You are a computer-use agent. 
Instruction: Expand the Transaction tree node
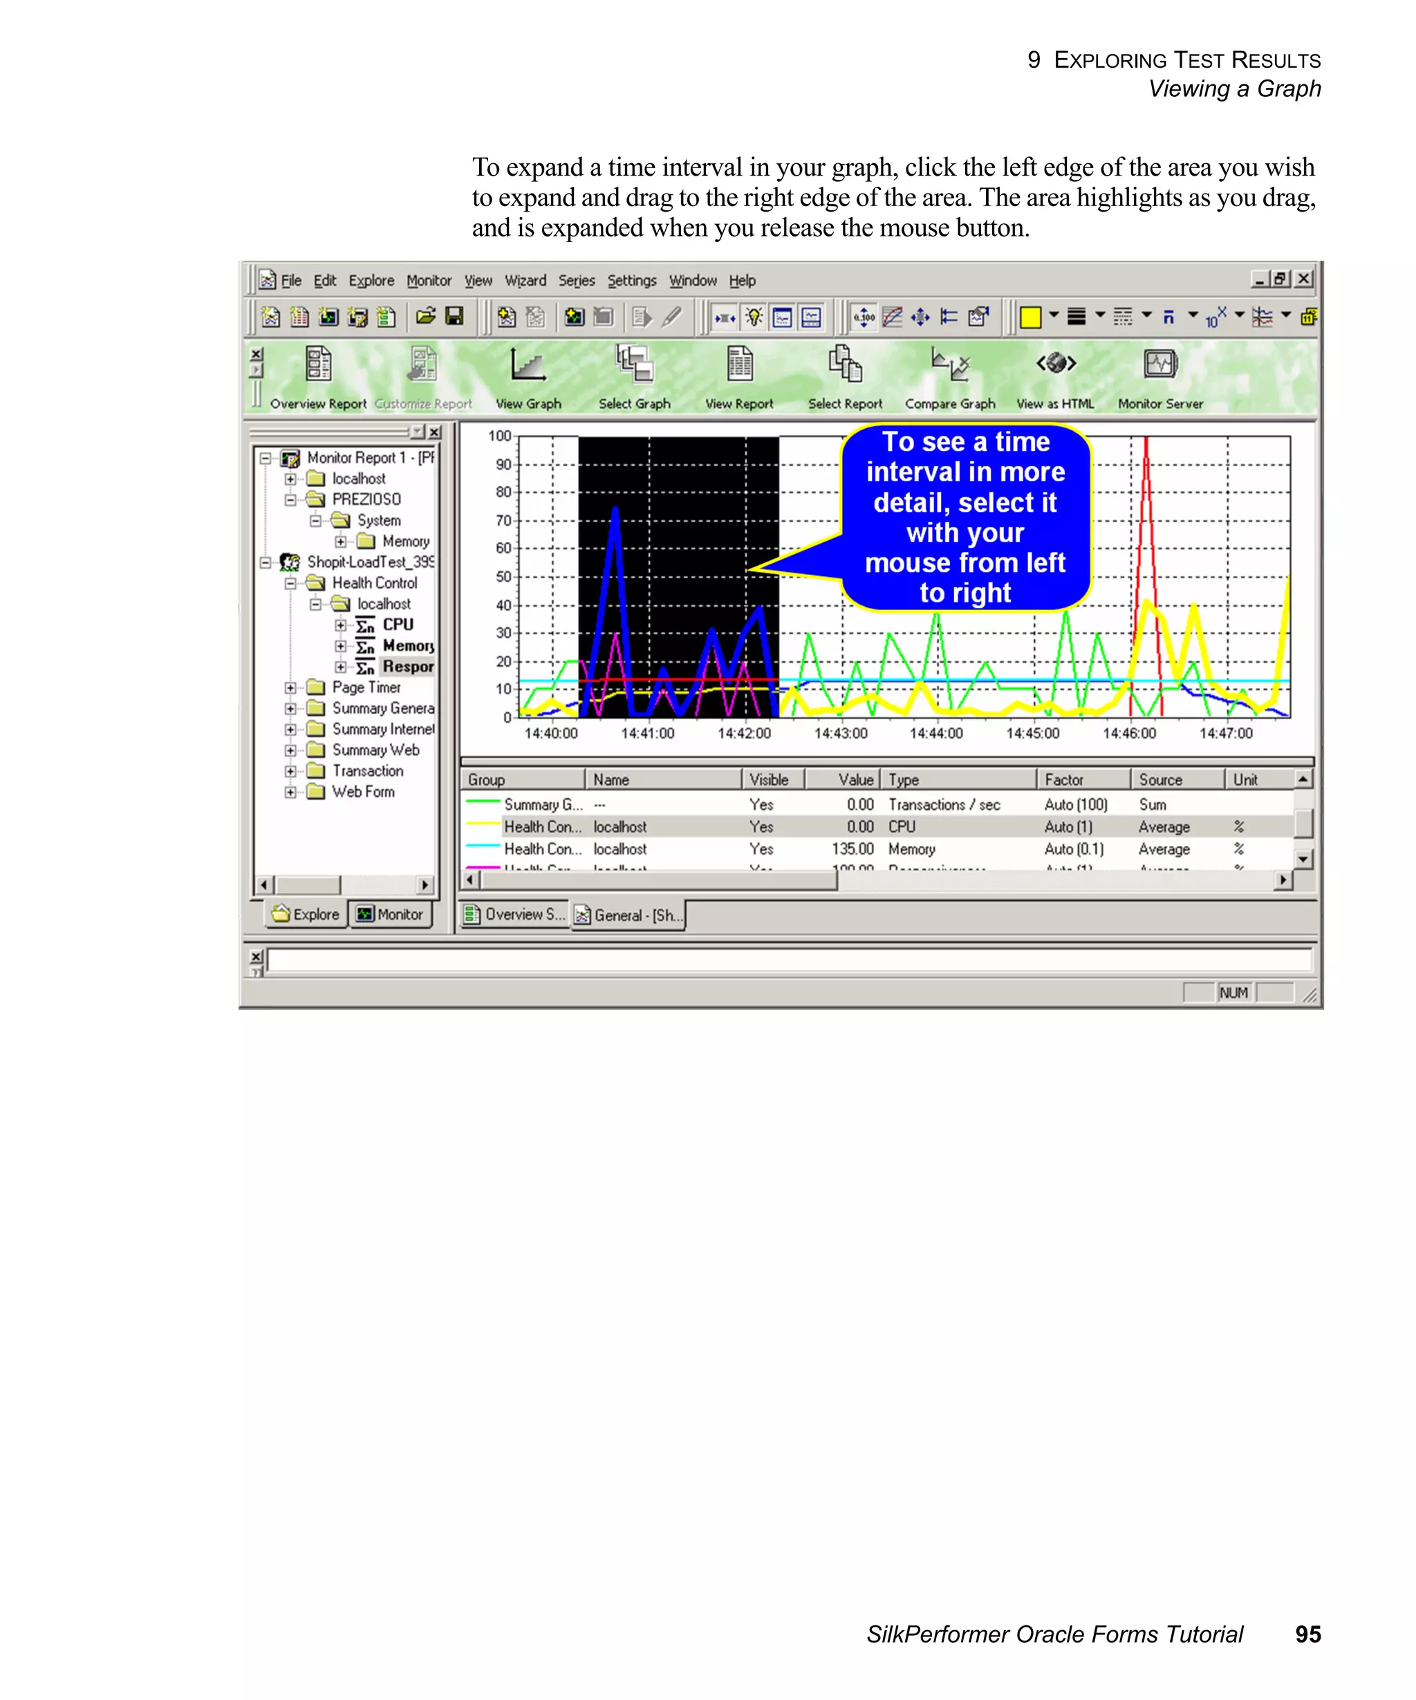coord(290,771)
